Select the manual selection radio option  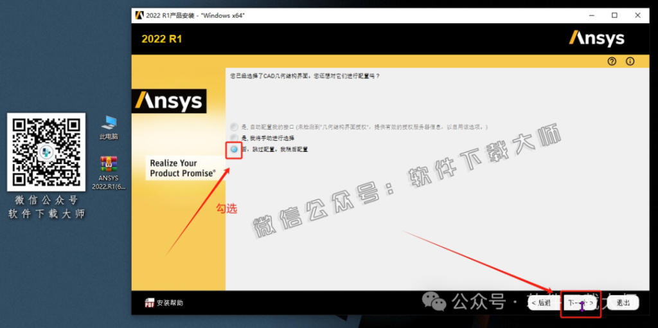click(234, 138)
